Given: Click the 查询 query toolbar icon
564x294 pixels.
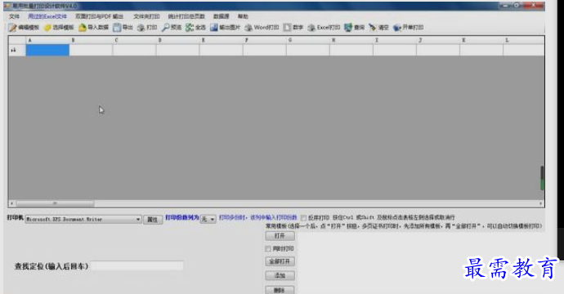Looking at the screenshot, I should coord(348,28).
